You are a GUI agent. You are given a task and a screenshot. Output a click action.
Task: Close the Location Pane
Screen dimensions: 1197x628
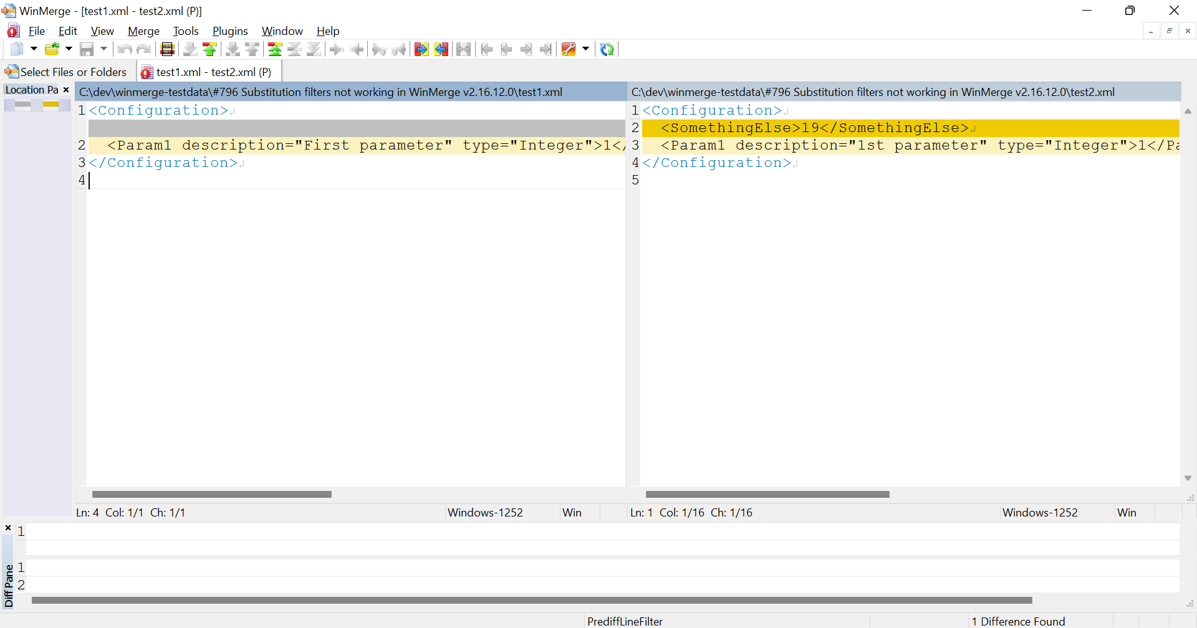[66, 90]
